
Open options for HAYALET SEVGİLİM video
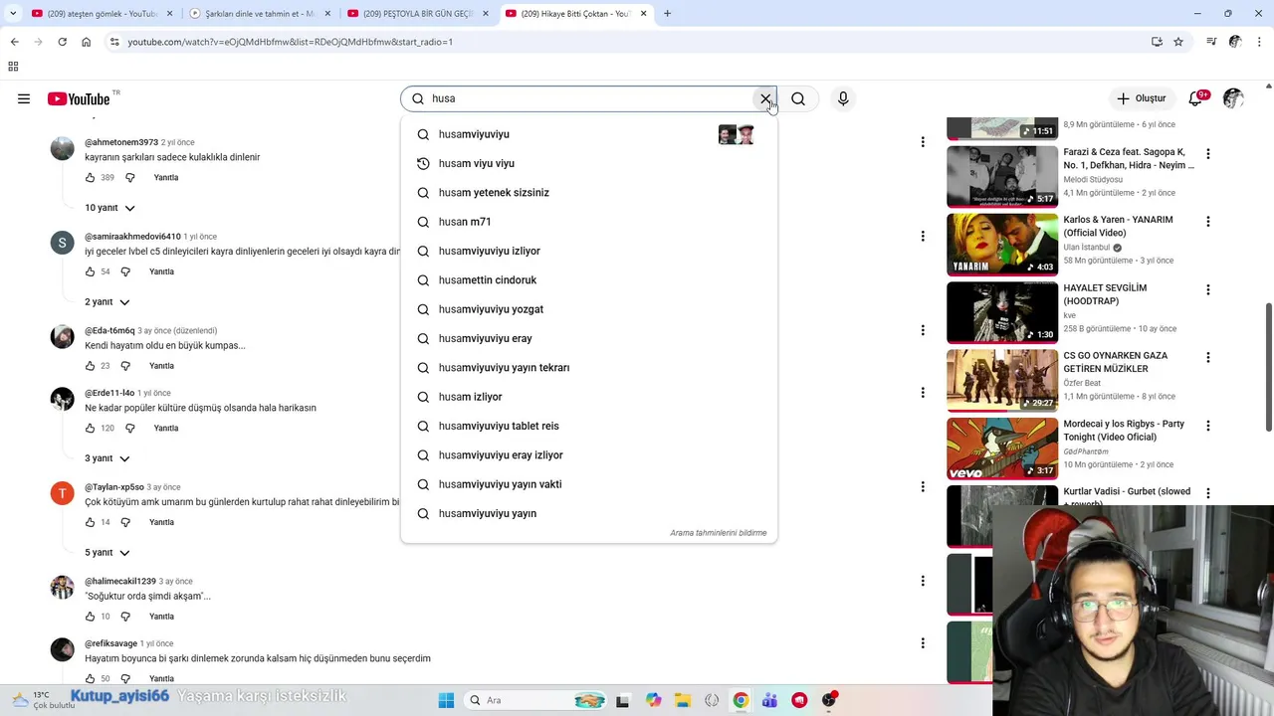click(1208, 290)
